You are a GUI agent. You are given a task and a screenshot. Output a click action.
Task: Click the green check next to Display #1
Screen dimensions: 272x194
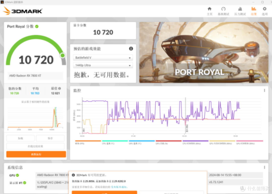(x=25, y=183)
